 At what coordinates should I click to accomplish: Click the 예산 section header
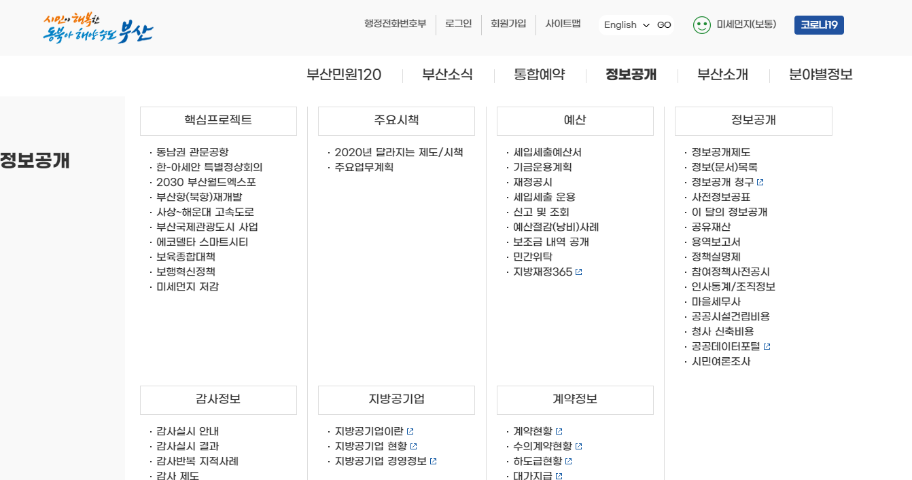(575, 121)
